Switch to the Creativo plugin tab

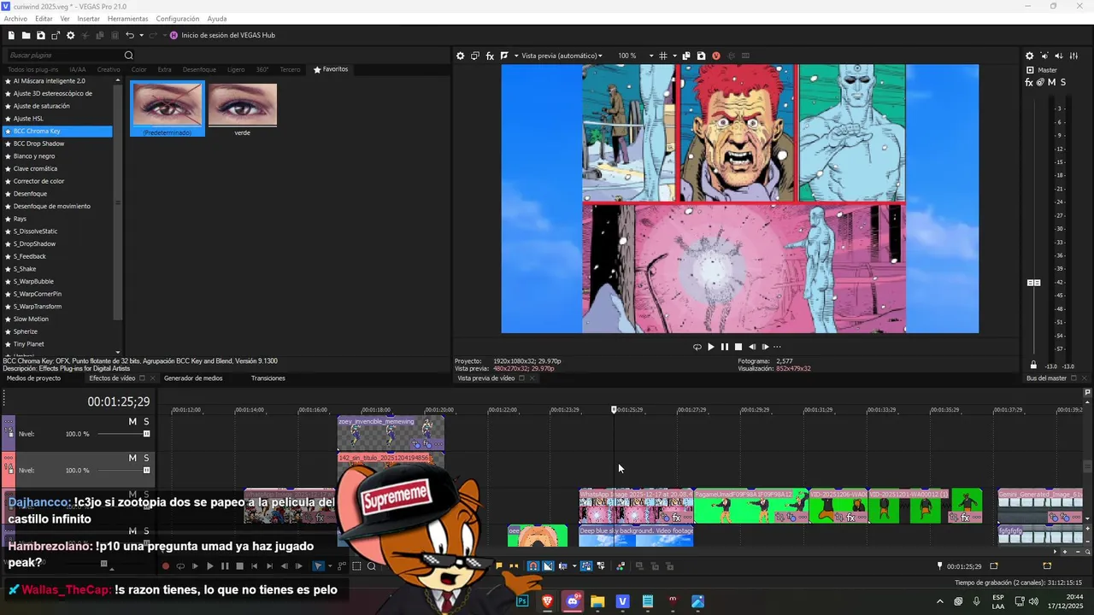click(109, 69)
